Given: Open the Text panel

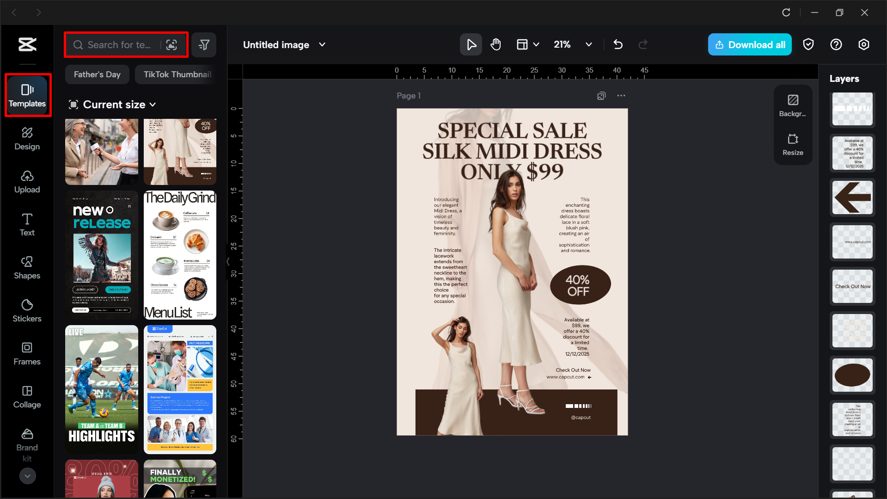Looking at the screenshot, I should click(x=26, y=225).
